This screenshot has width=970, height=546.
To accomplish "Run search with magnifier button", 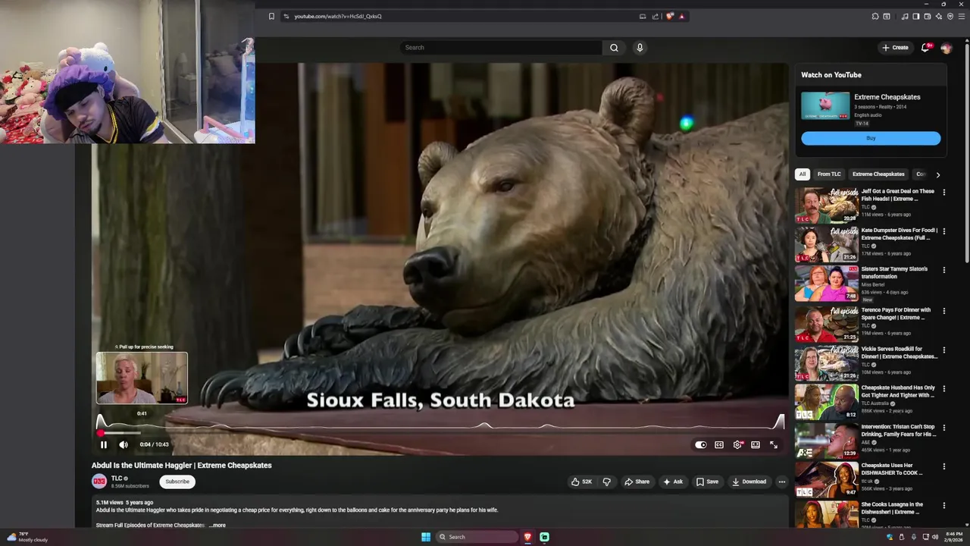I will point(614,48).
